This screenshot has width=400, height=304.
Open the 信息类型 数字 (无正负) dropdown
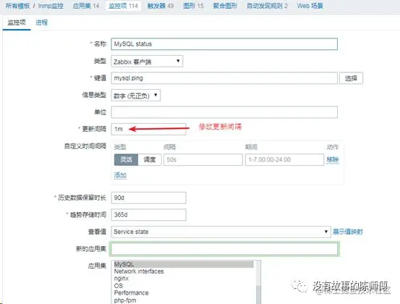[x=136, y=96]
